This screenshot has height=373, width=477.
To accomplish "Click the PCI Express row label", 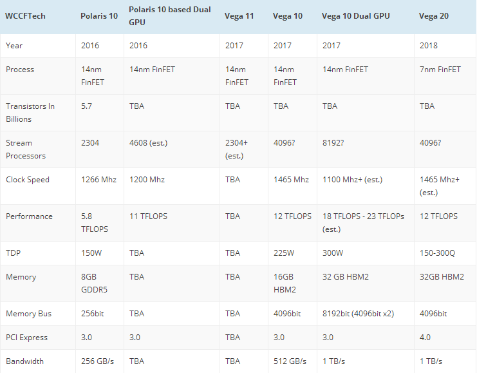I will pyautogui.click(x=27, y=338).
